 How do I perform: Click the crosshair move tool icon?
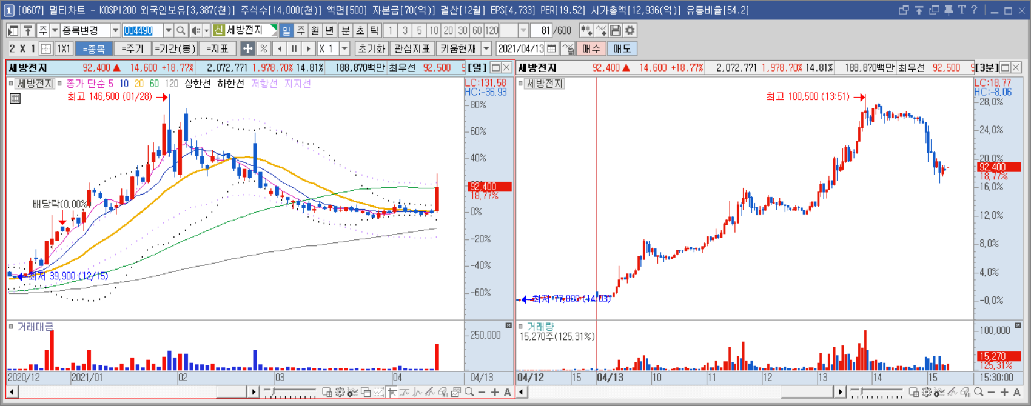point(247,48)
